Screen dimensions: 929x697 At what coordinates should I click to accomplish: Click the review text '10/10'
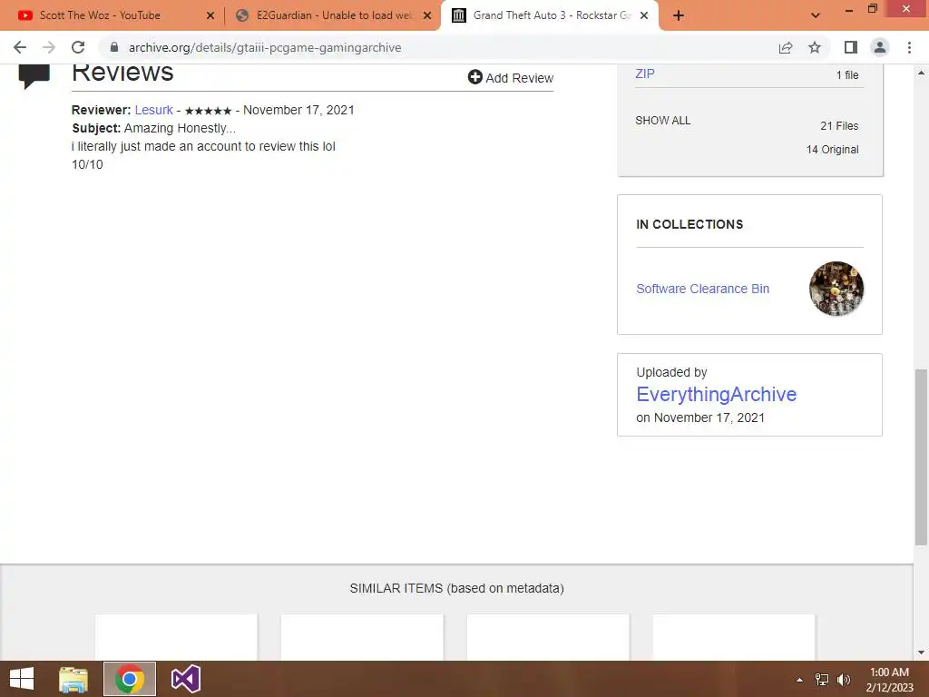[87, 165]
